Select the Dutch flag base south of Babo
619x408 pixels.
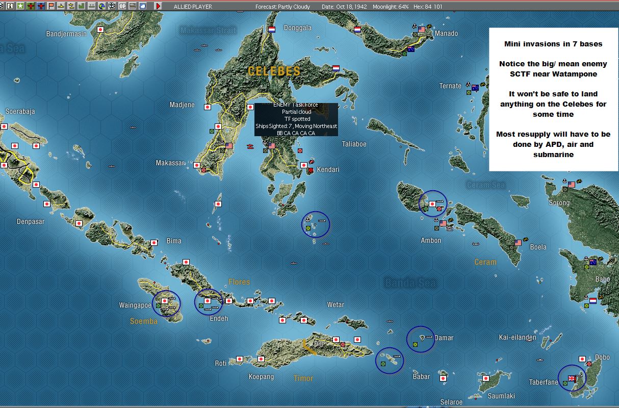[593, 301]
